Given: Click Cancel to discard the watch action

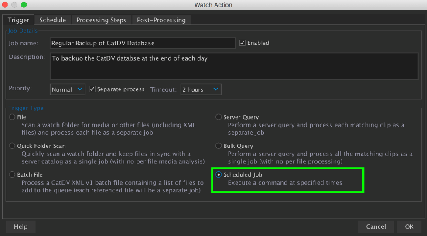Looking at the screenshot, I should click(x=376, y=226).
